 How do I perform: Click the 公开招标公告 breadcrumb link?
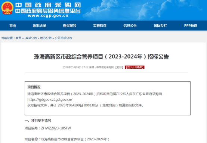click(64, 38)
